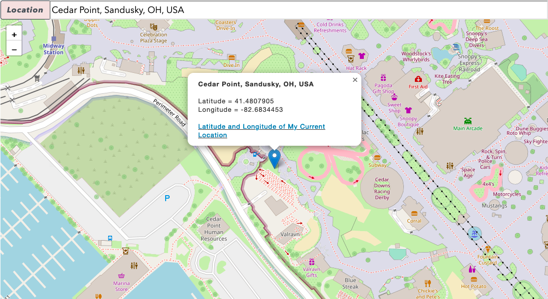Click the Subway fast food icon
The width and height of the screenshot is (548, 299).
click(377, 158)
